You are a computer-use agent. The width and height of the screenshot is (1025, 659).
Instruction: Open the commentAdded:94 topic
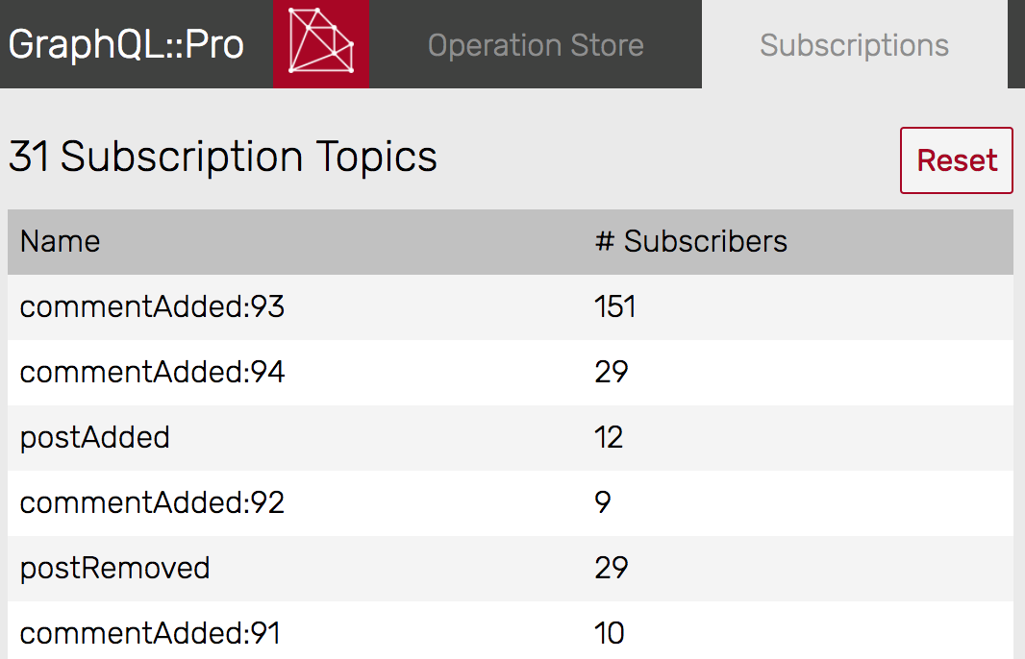coord(152,373)
